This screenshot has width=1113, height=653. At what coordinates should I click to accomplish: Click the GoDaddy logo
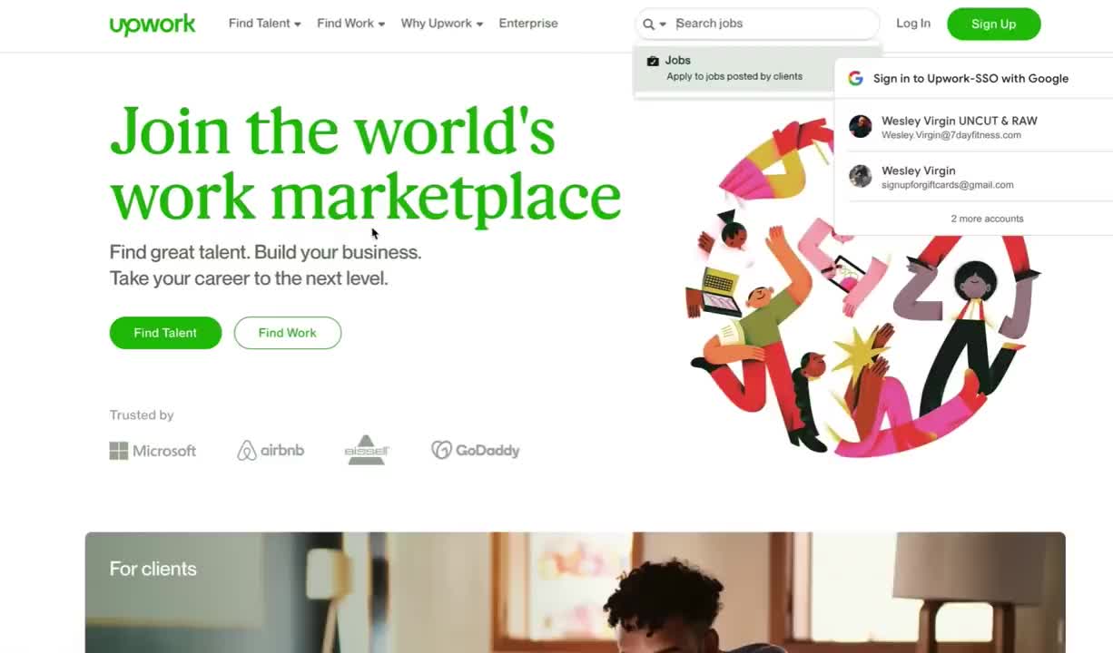coord(476,450)
